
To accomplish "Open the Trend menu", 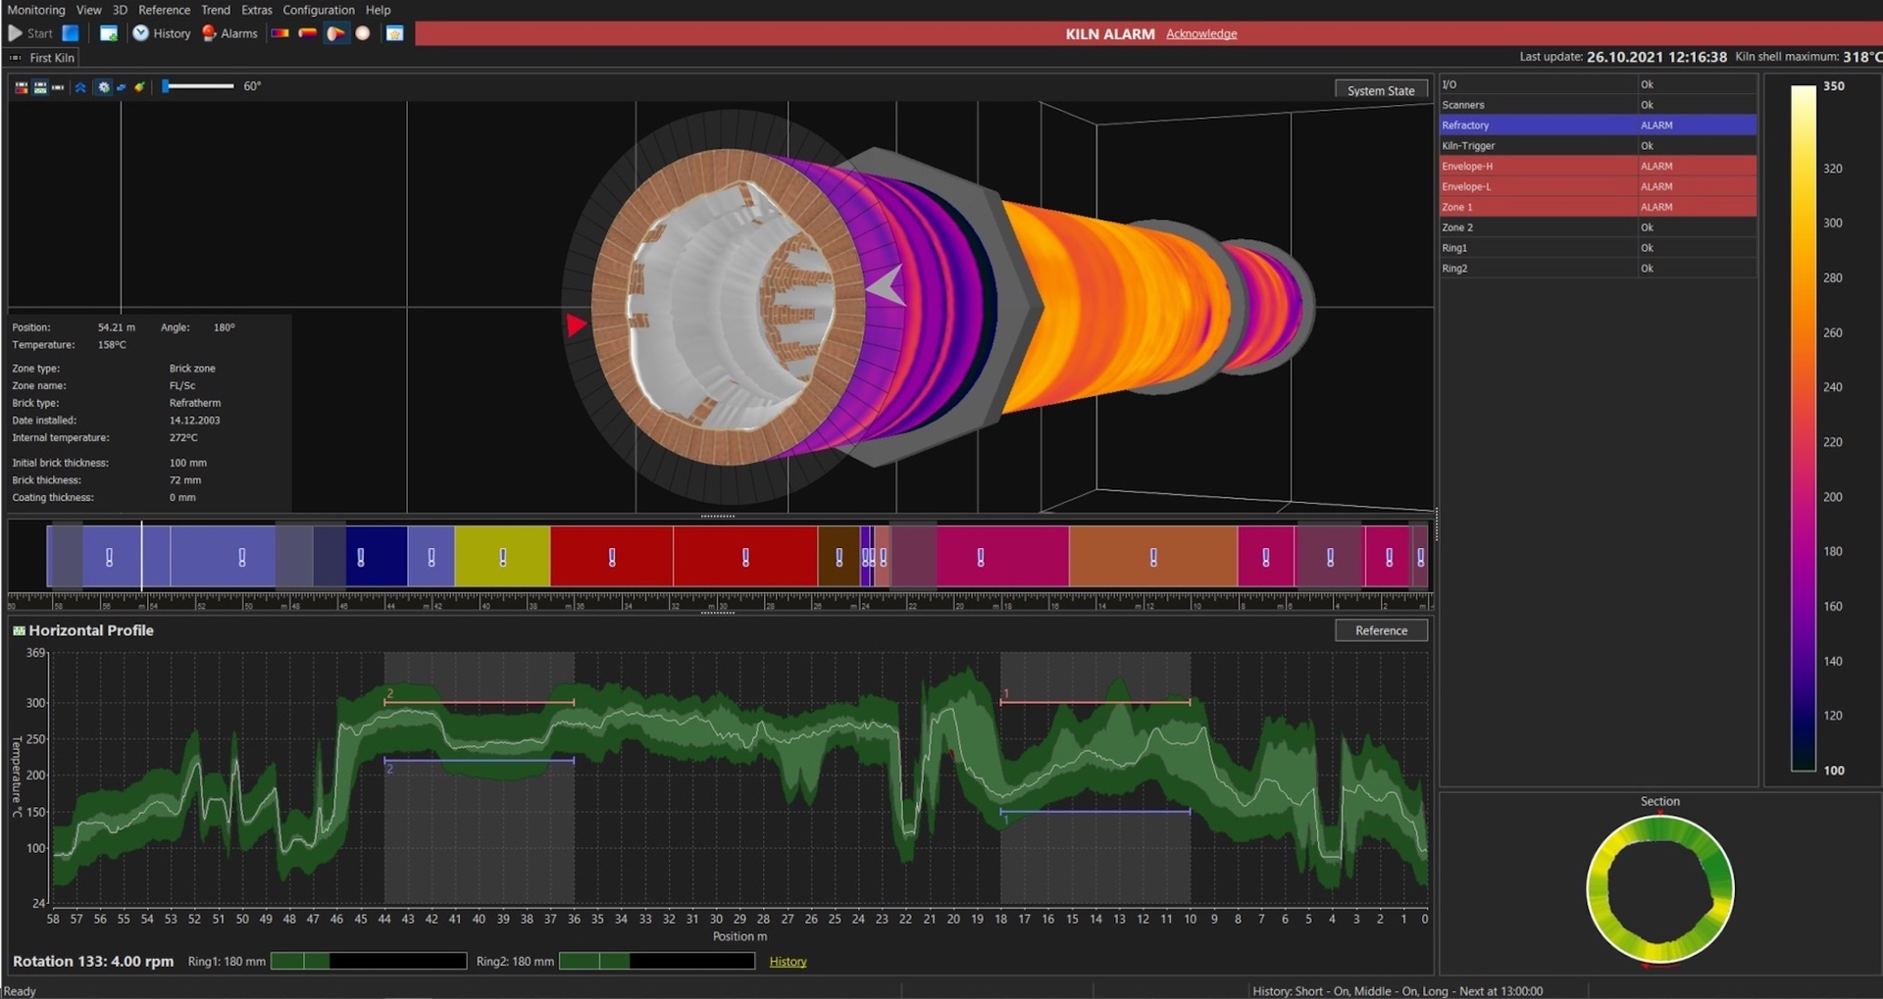I will pyautogui.click(x=216, y=10).
